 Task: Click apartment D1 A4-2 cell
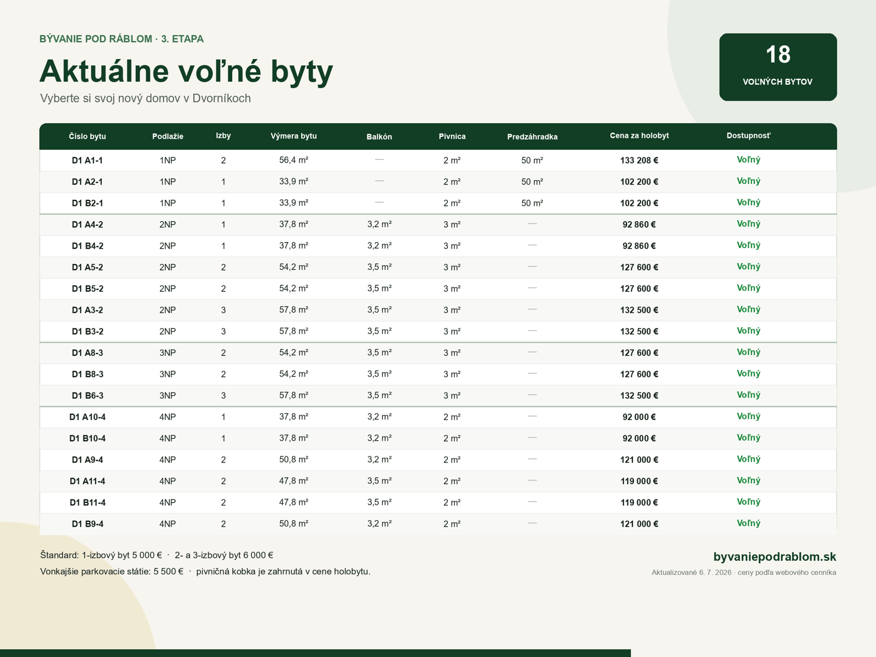tap(88, 224)
